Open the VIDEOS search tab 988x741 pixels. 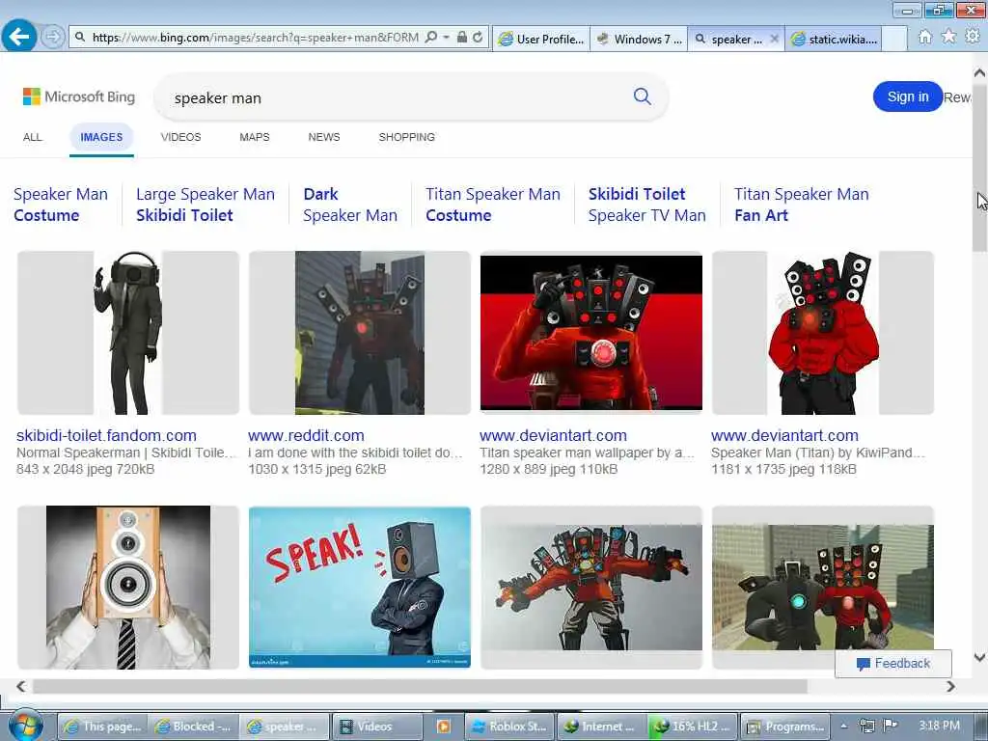(x=180, y=137)
